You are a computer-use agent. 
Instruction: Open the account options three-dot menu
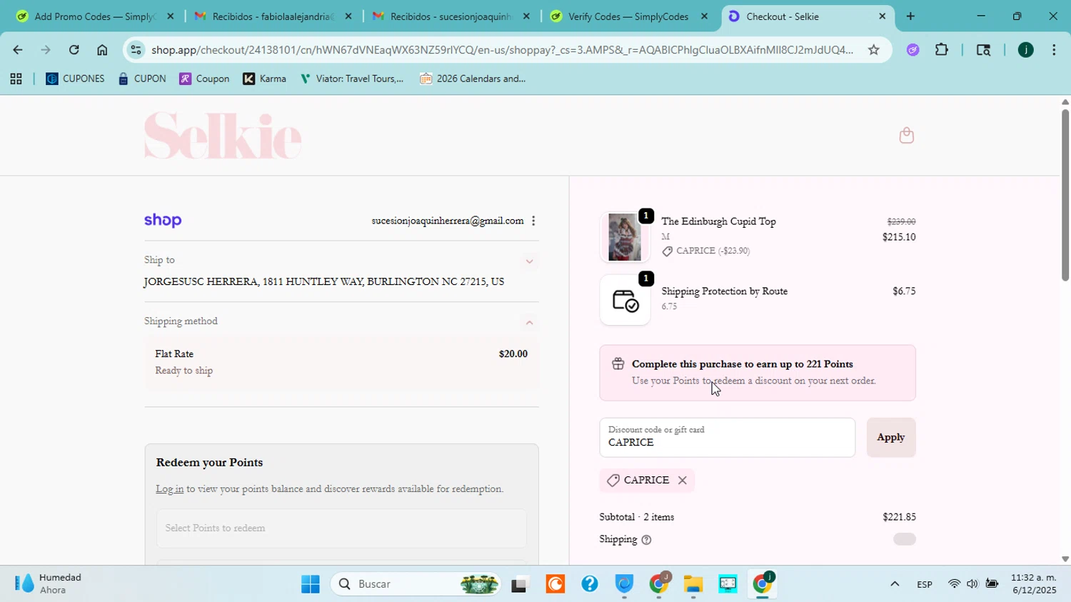coord(533,221)
